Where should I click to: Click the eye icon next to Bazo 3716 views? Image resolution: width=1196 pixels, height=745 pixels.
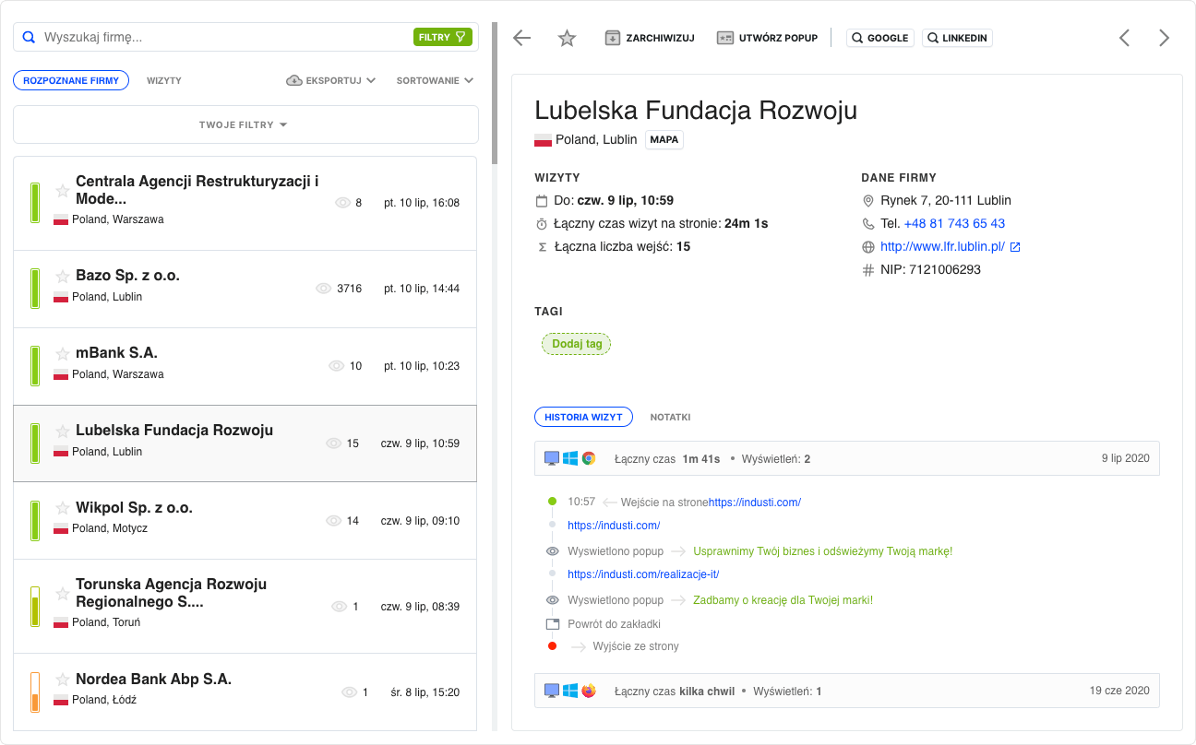click(323, 289)
